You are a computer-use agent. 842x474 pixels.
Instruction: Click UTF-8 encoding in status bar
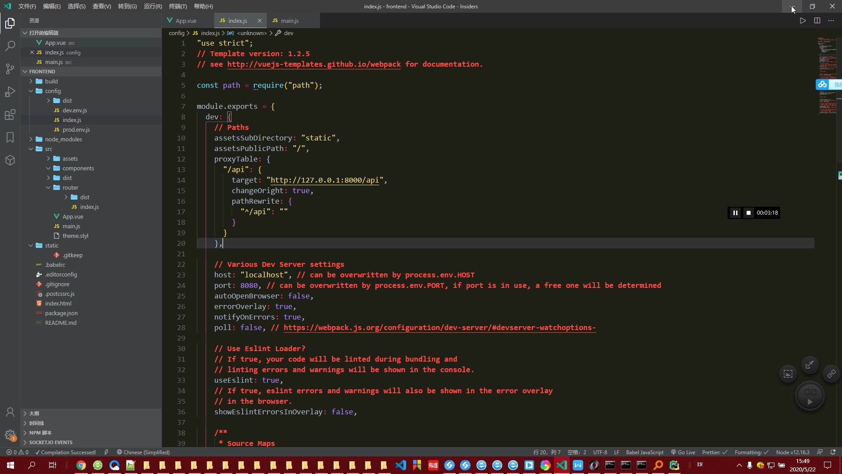tap(600, 452)
